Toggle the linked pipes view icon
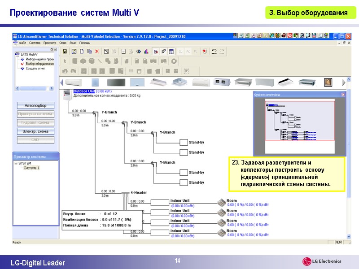The image size is (359, 269). tap(164, 52)
